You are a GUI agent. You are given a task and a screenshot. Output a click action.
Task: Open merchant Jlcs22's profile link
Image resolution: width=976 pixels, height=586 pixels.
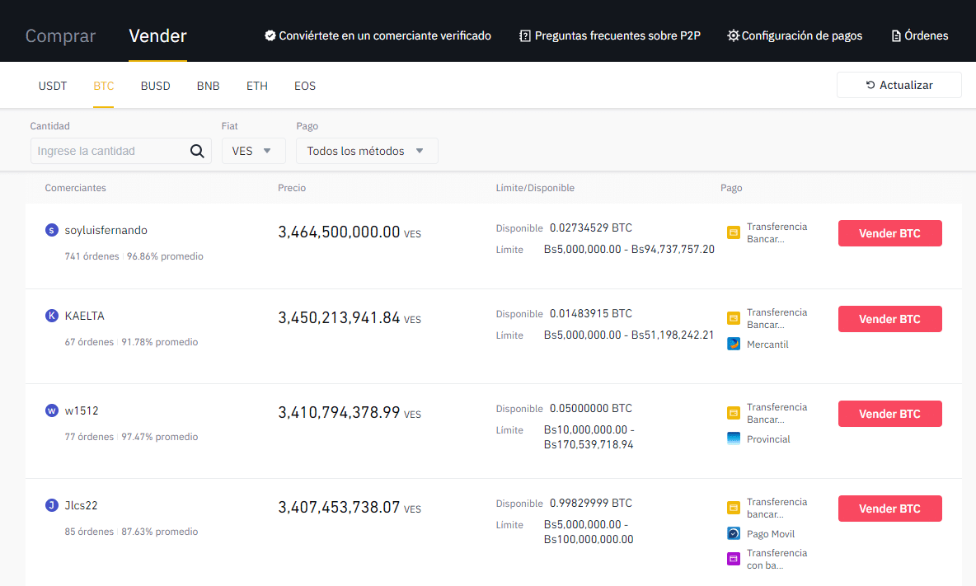coord(82,506)
